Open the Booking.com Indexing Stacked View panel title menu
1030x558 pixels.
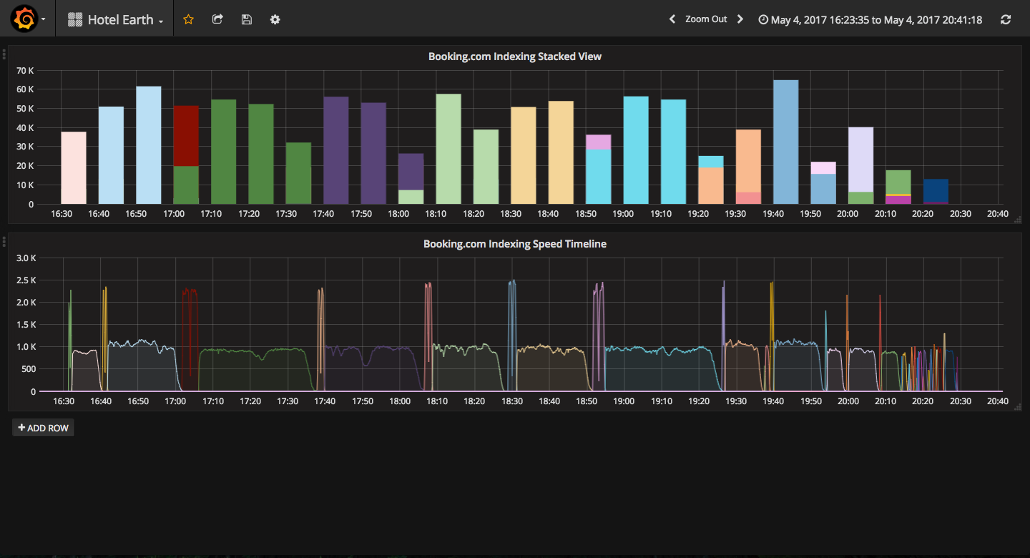(x=515, y=56)
